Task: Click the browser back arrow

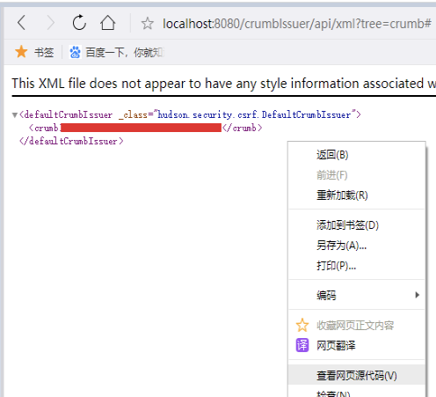Action: 21,23
